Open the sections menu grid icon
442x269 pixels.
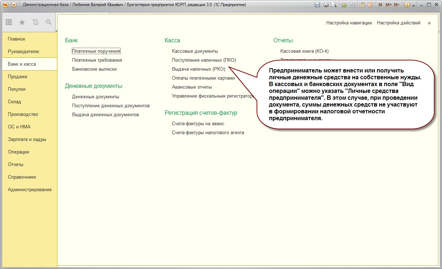[x=9, y=22]
